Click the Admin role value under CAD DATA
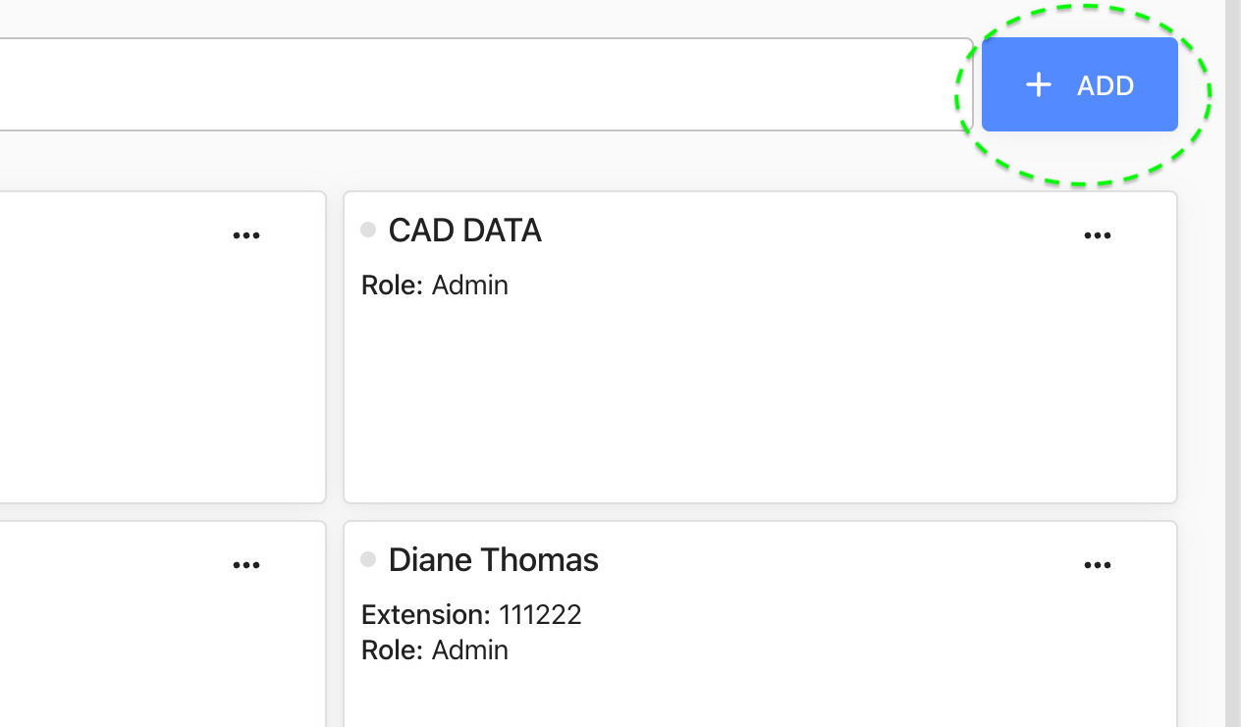The width and height of the screenshot is (1241, 727). pyautogui.click(x=470, y=286)
